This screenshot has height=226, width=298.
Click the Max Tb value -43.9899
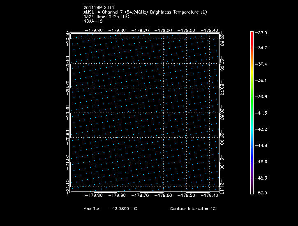[118, 209]
